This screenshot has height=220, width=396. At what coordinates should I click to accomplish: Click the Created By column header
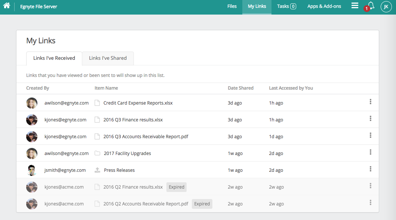(38, 88)
